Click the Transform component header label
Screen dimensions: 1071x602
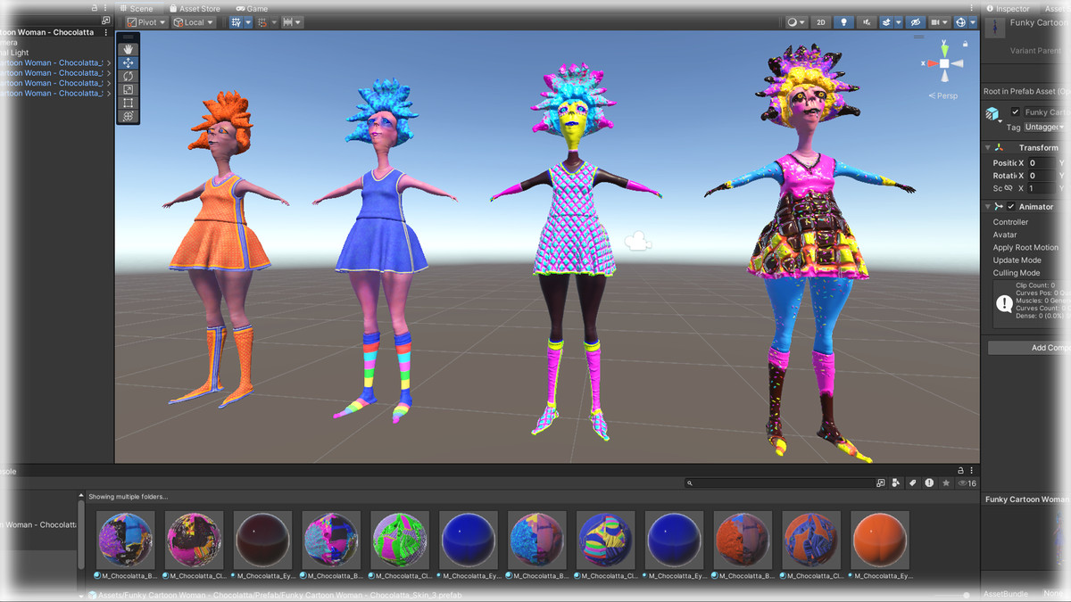coord(1039,148)
